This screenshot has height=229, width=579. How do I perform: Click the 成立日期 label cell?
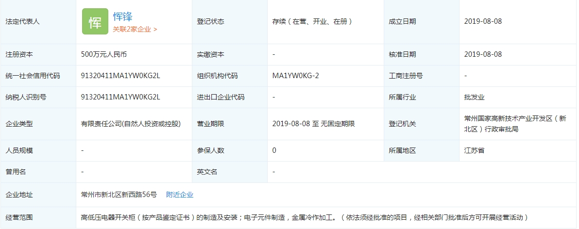pyautogui.click(x=402, y=22)
